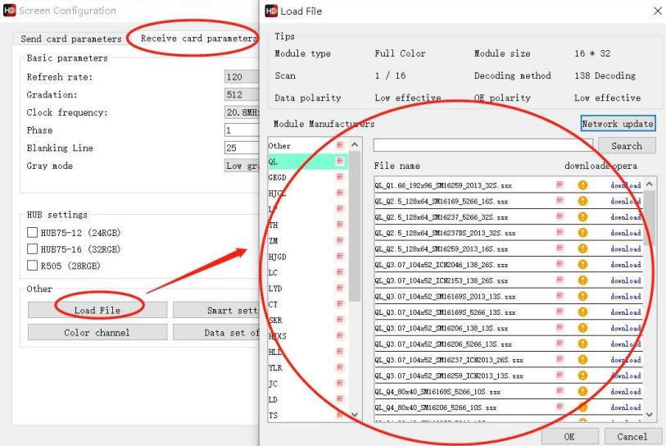Viewport: 666px width, 446px height.
Task: Click the red new badge beside manufacturer ZM
Action: tap(340, 240)
